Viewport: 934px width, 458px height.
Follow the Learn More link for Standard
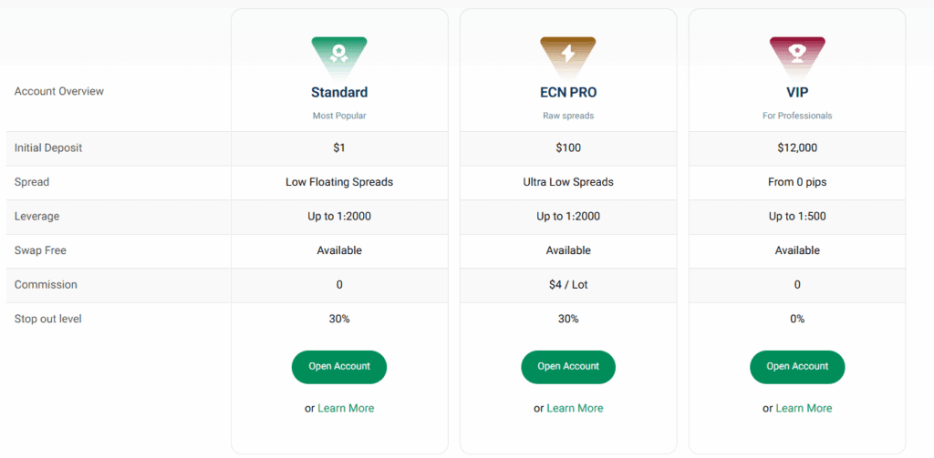346,409
